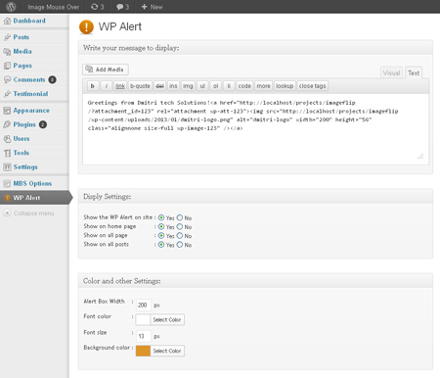Screen dimensions: 440x378
Task: Select No for Show on all page
Action: pyautogui.click(x=180, y=235)
